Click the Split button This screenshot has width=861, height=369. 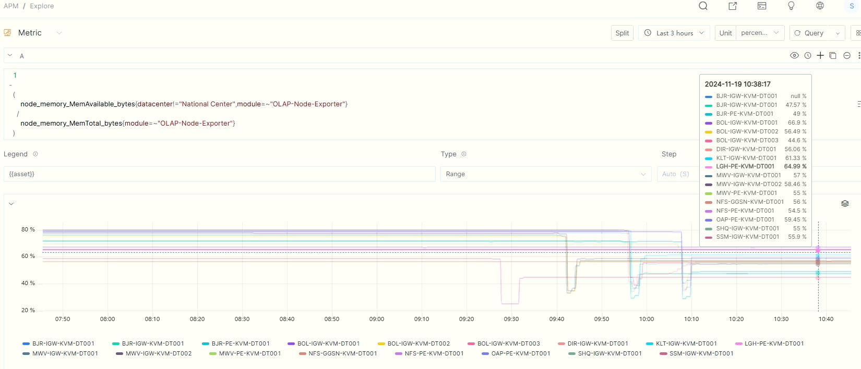coord(622,33)
